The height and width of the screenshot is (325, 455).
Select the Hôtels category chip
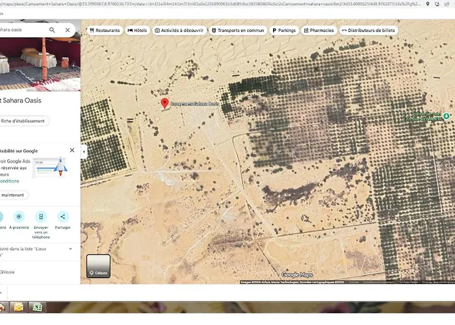[x=137, y=31]
